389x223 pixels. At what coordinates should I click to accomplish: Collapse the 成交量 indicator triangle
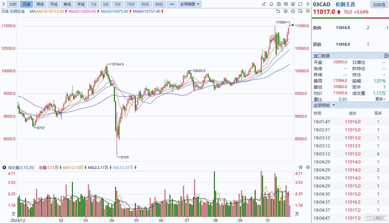[4, 167]
